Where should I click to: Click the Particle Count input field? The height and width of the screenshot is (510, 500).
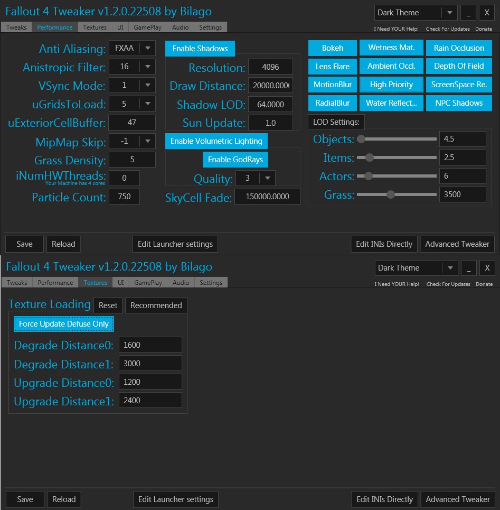124,197
